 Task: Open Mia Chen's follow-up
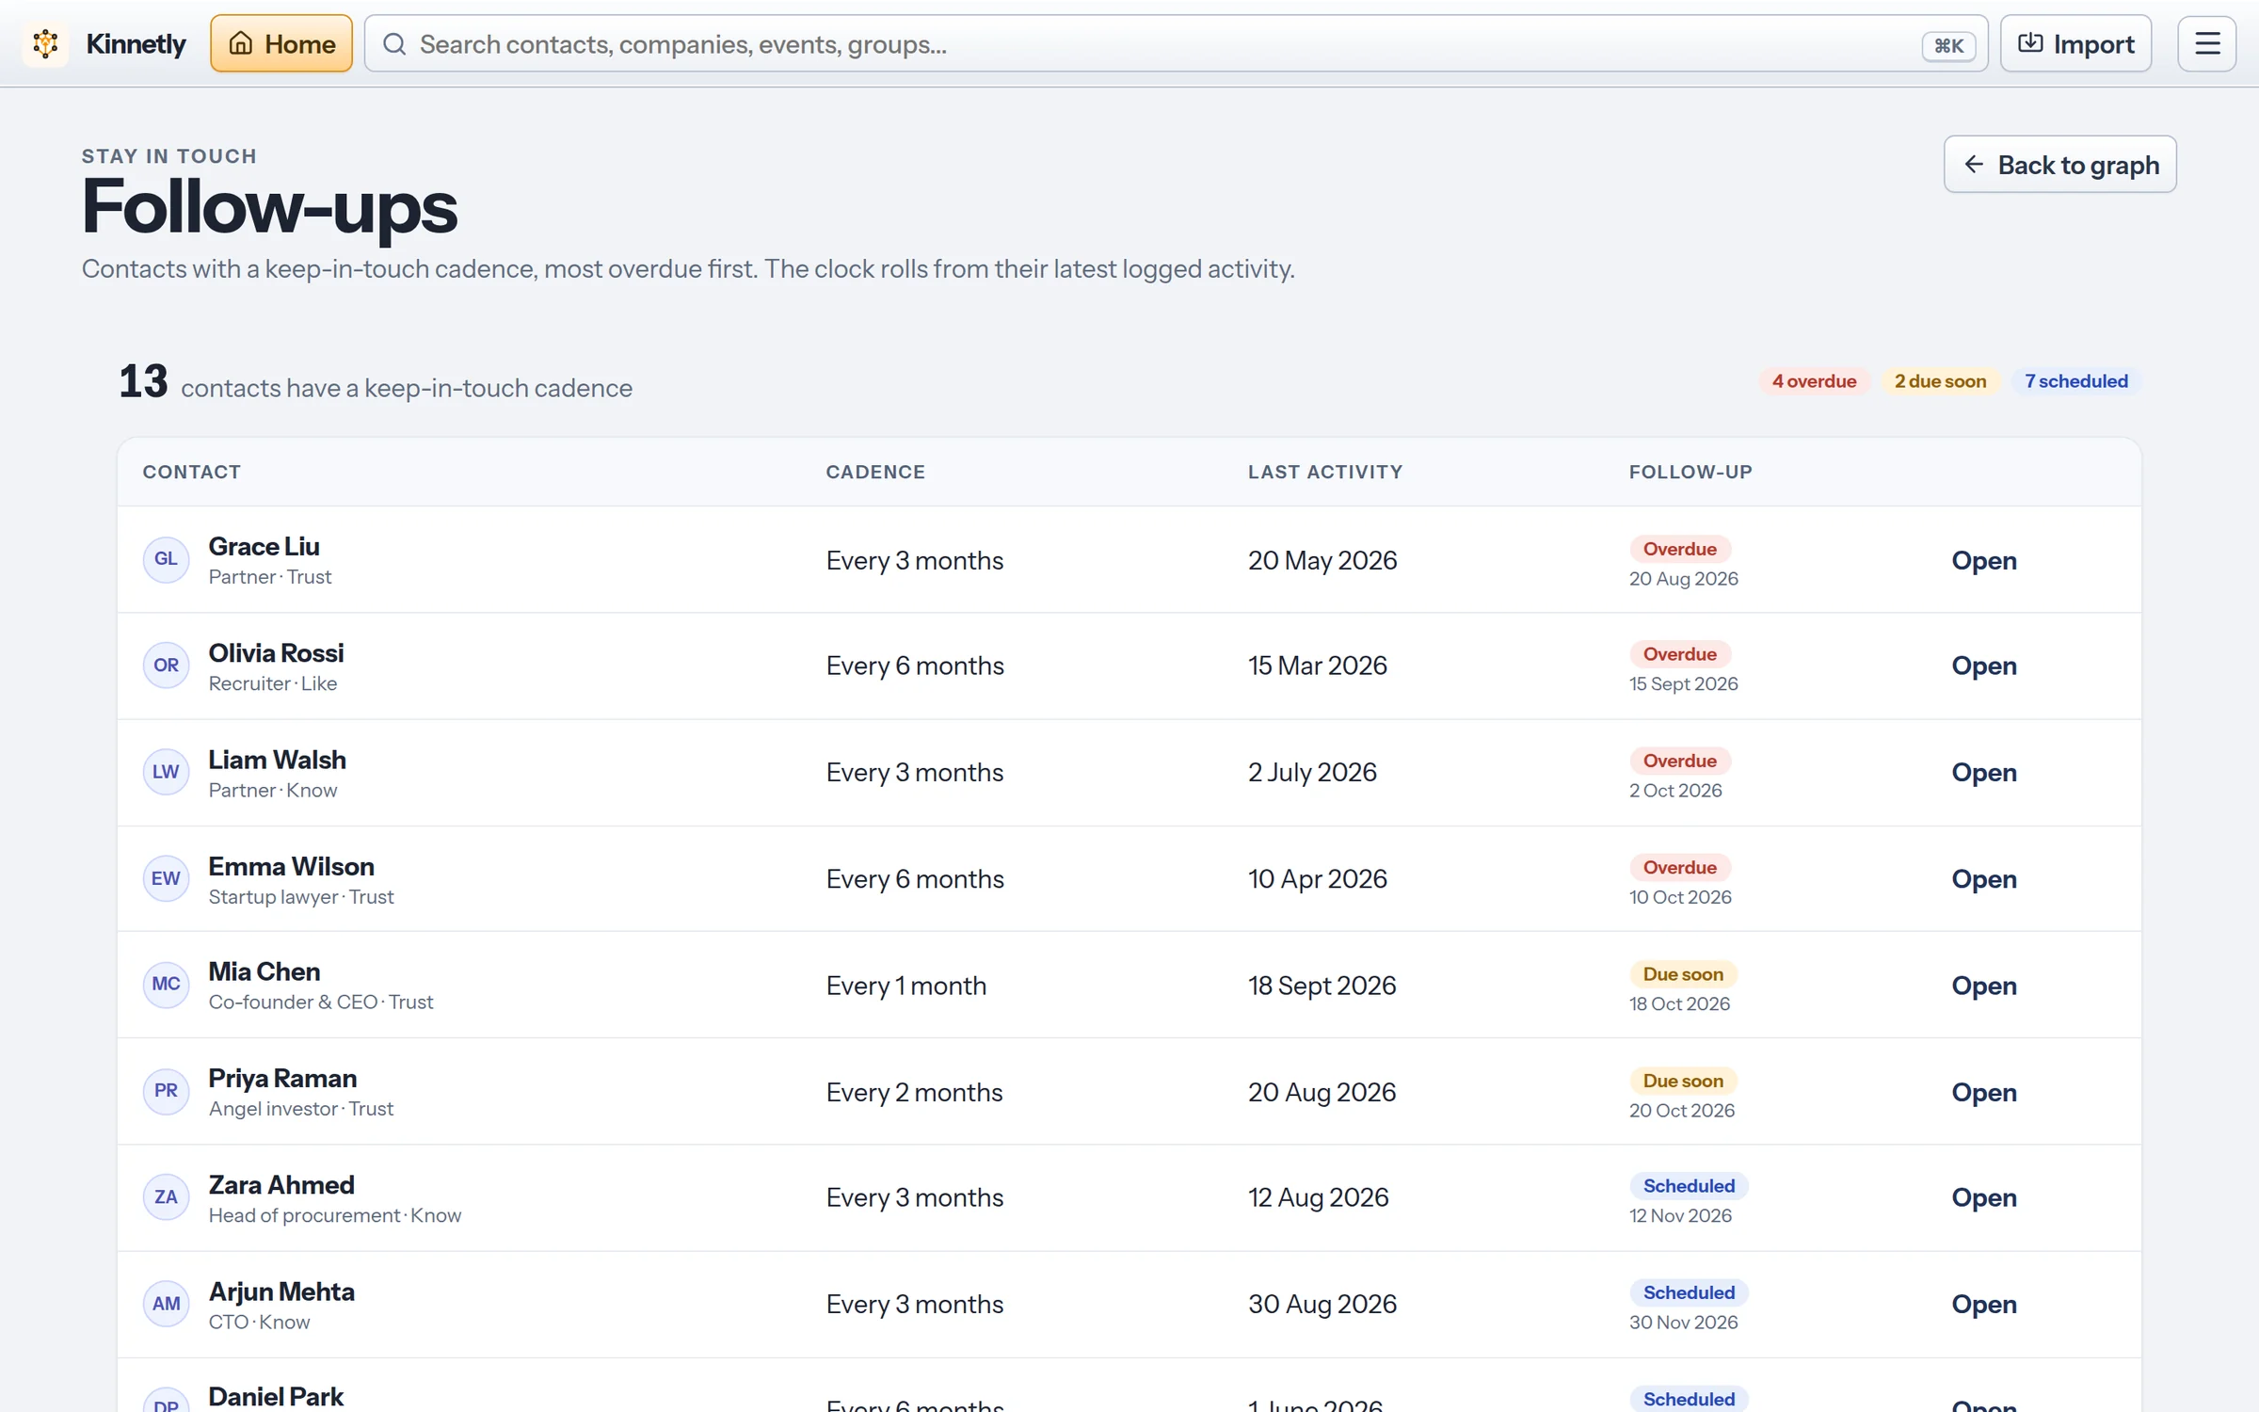tap(1984, 986)
